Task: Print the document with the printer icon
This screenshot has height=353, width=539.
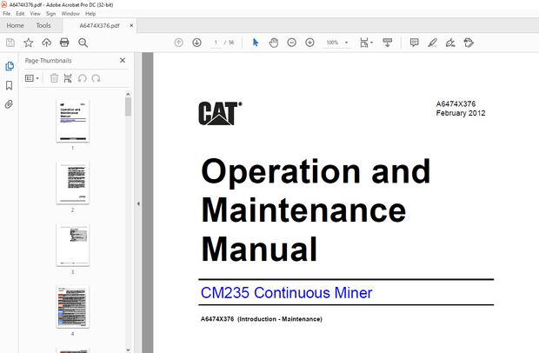Action: tap(64, 43)
